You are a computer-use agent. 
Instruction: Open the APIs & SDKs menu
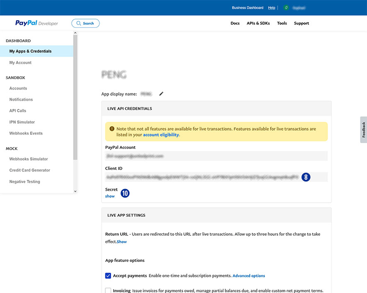pyautogui.click(x=258, y=23)
